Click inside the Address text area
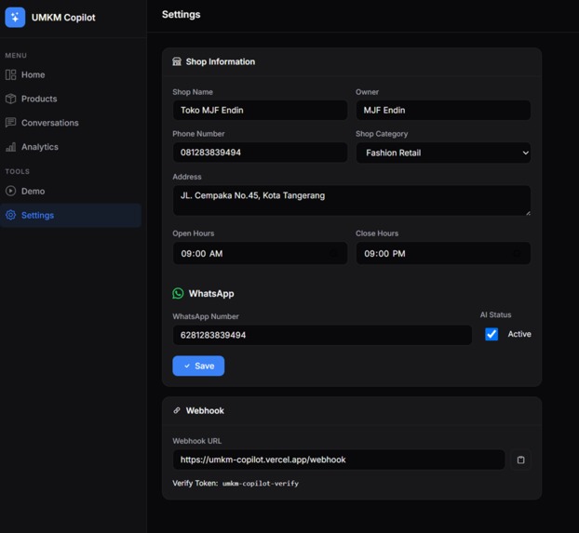The image size is (579, 533). pyautogui.click(x=352, y=200)
